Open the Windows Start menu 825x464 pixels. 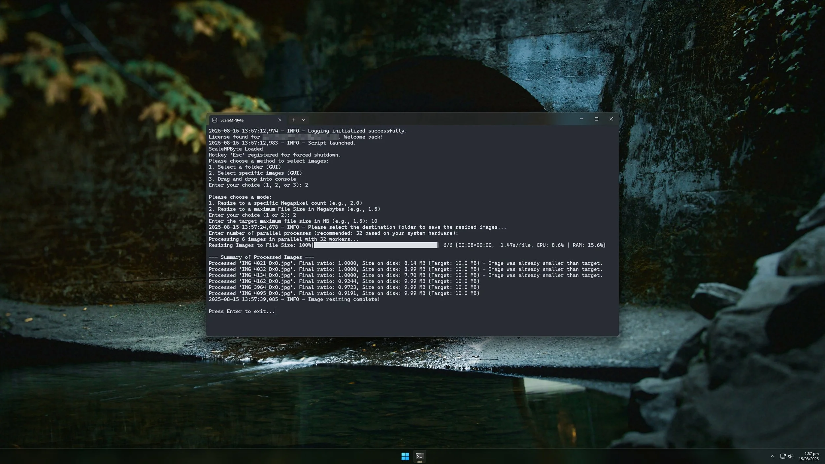click(405, 456)
